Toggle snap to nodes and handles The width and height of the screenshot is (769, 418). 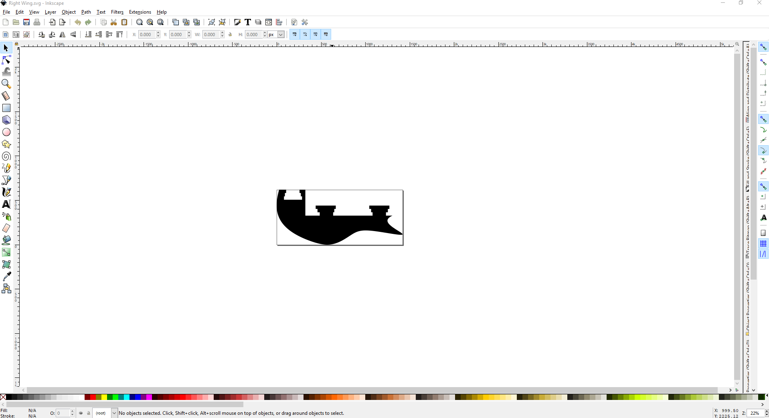pos(763,119)
